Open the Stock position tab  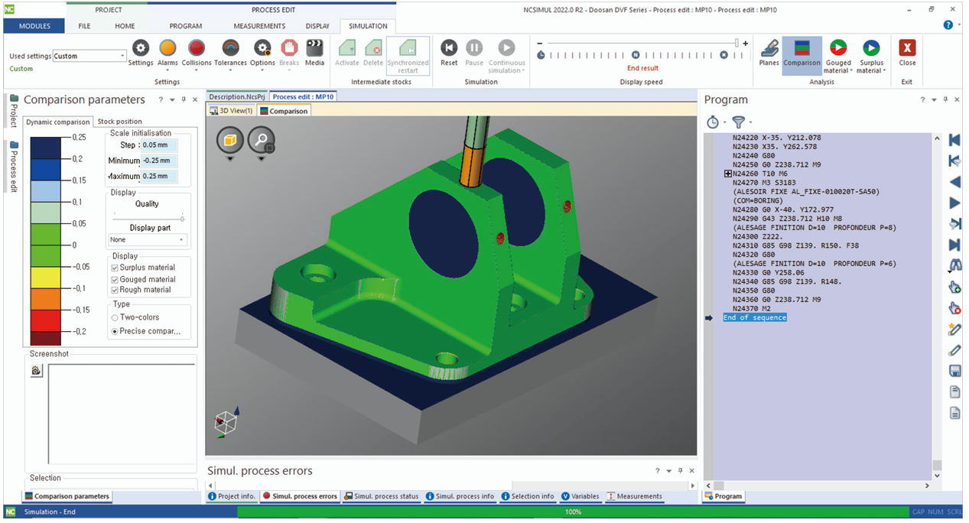click(x=119, y=122)
